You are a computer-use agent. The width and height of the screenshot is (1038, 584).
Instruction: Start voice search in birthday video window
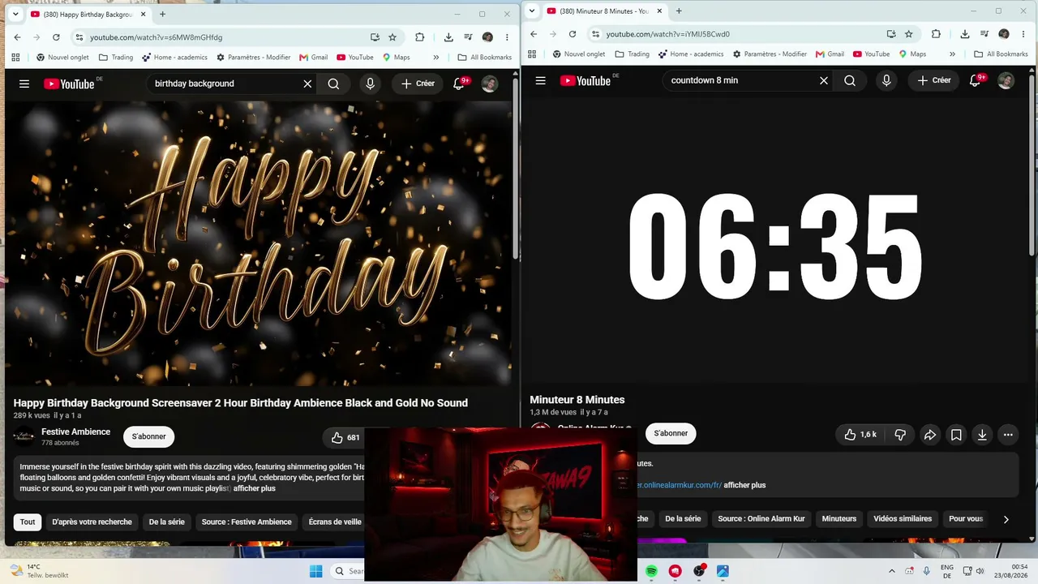(x=370, y=84)
